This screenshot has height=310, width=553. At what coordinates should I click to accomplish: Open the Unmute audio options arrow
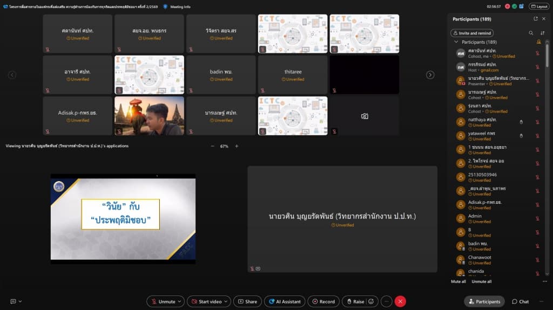[179, 301]
